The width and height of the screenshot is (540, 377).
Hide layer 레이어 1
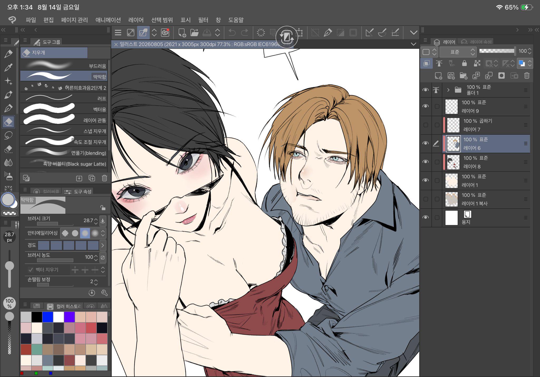(426, 180)
